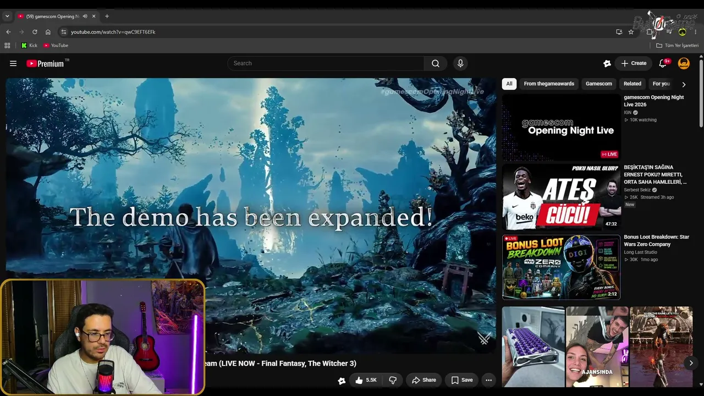The image size is (704, 396).
Task: Open the Serbest Sekiz channel link
Action: click(x=637, y=190)
